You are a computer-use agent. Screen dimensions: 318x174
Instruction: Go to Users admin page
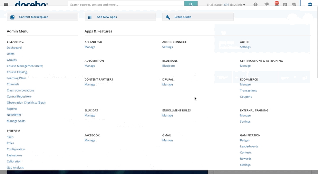tap(11, 54)
